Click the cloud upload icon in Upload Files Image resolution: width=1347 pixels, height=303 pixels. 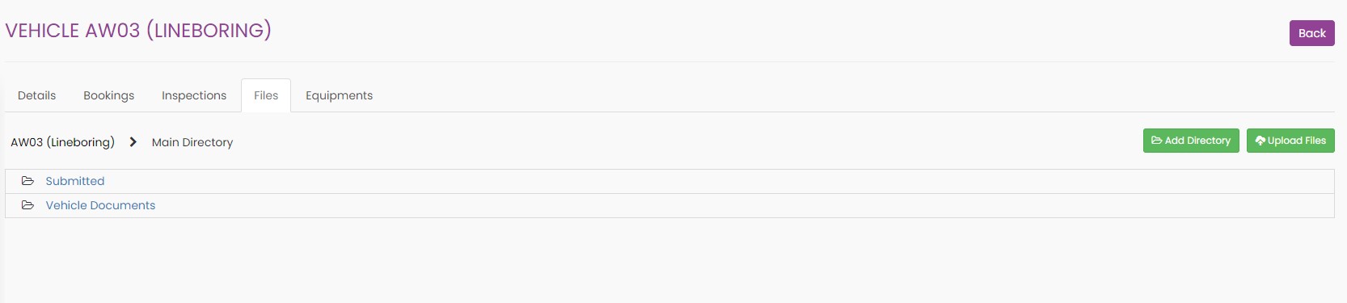click(x=1260, y=141)
